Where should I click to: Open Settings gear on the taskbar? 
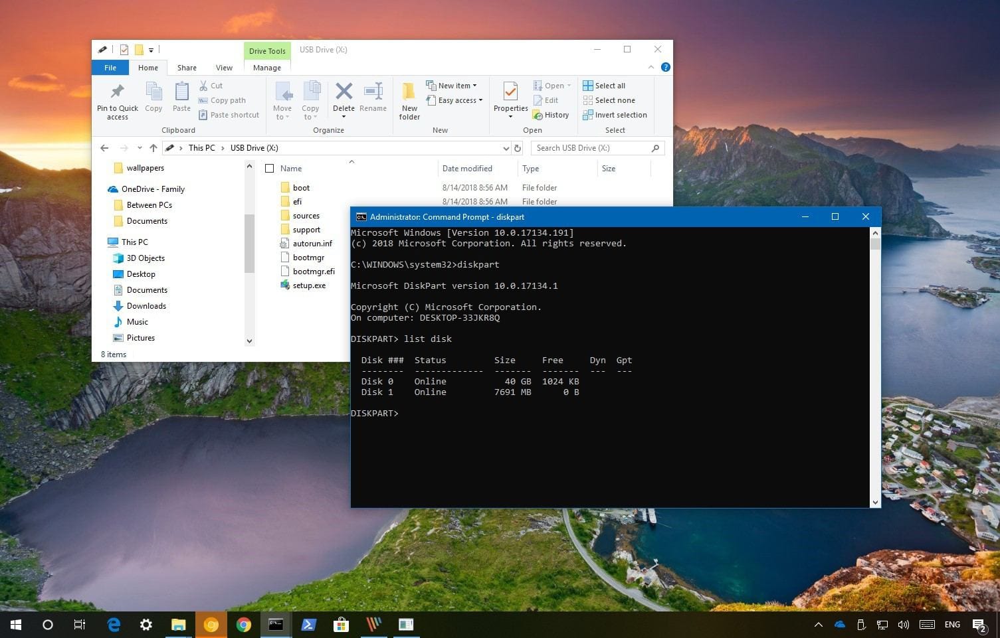[146, 624]
